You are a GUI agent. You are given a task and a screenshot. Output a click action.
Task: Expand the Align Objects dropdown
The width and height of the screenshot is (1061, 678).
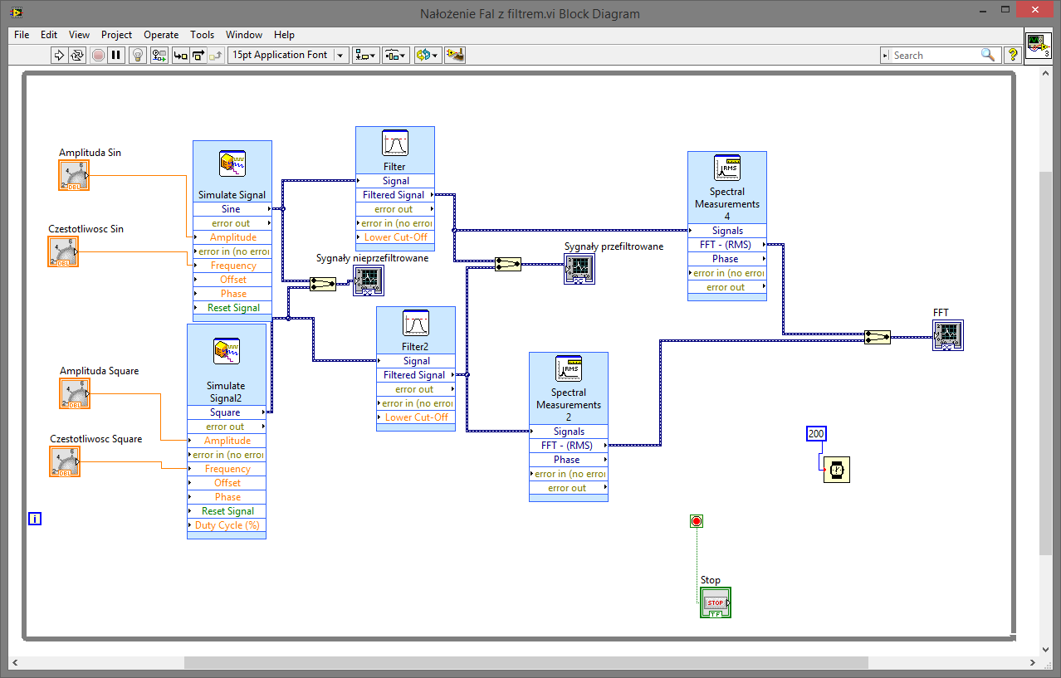tap(365, 56)
